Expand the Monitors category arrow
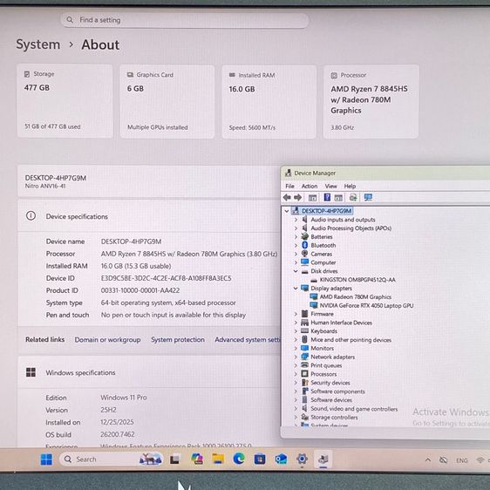The width and height of the screenshot is (490, 490). pos(296,348)
